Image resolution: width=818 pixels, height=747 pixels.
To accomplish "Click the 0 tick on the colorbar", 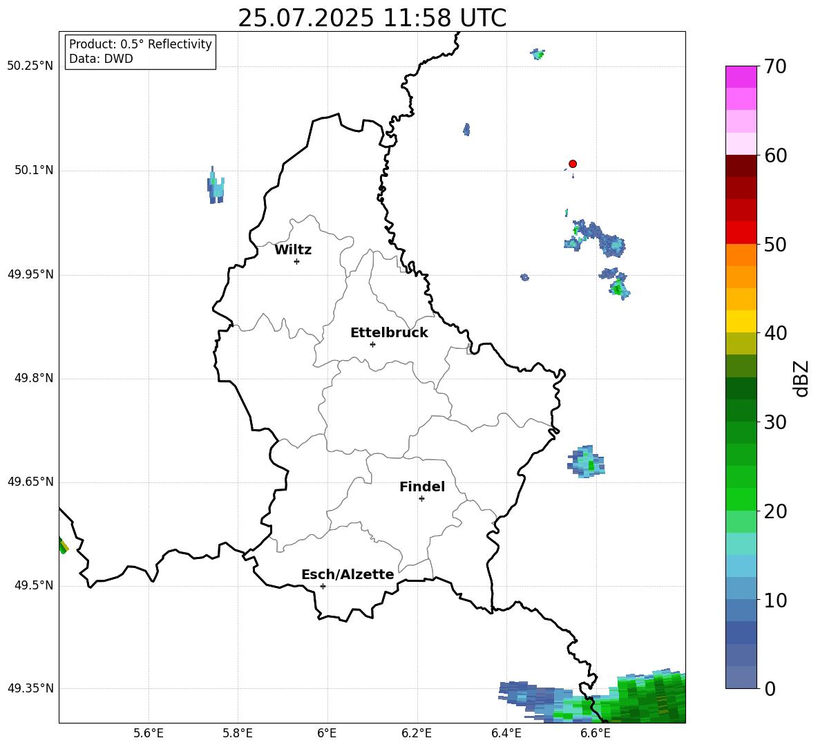I will [x=770, y=688].
